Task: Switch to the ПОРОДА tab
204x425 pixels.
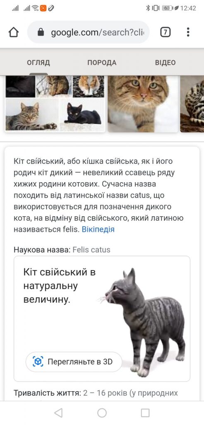Action: (x=102, y=63)
